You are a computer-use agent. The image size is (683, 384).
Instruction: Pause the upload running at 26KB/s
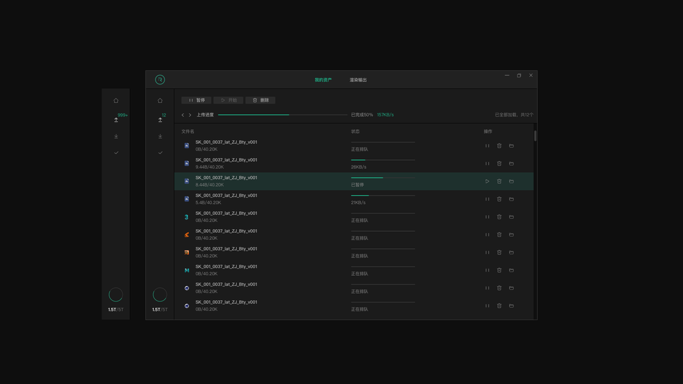coord(487,164)
